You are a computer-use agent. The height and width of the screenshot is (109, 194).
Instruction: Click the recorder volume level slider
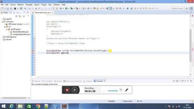pos(112,91)
